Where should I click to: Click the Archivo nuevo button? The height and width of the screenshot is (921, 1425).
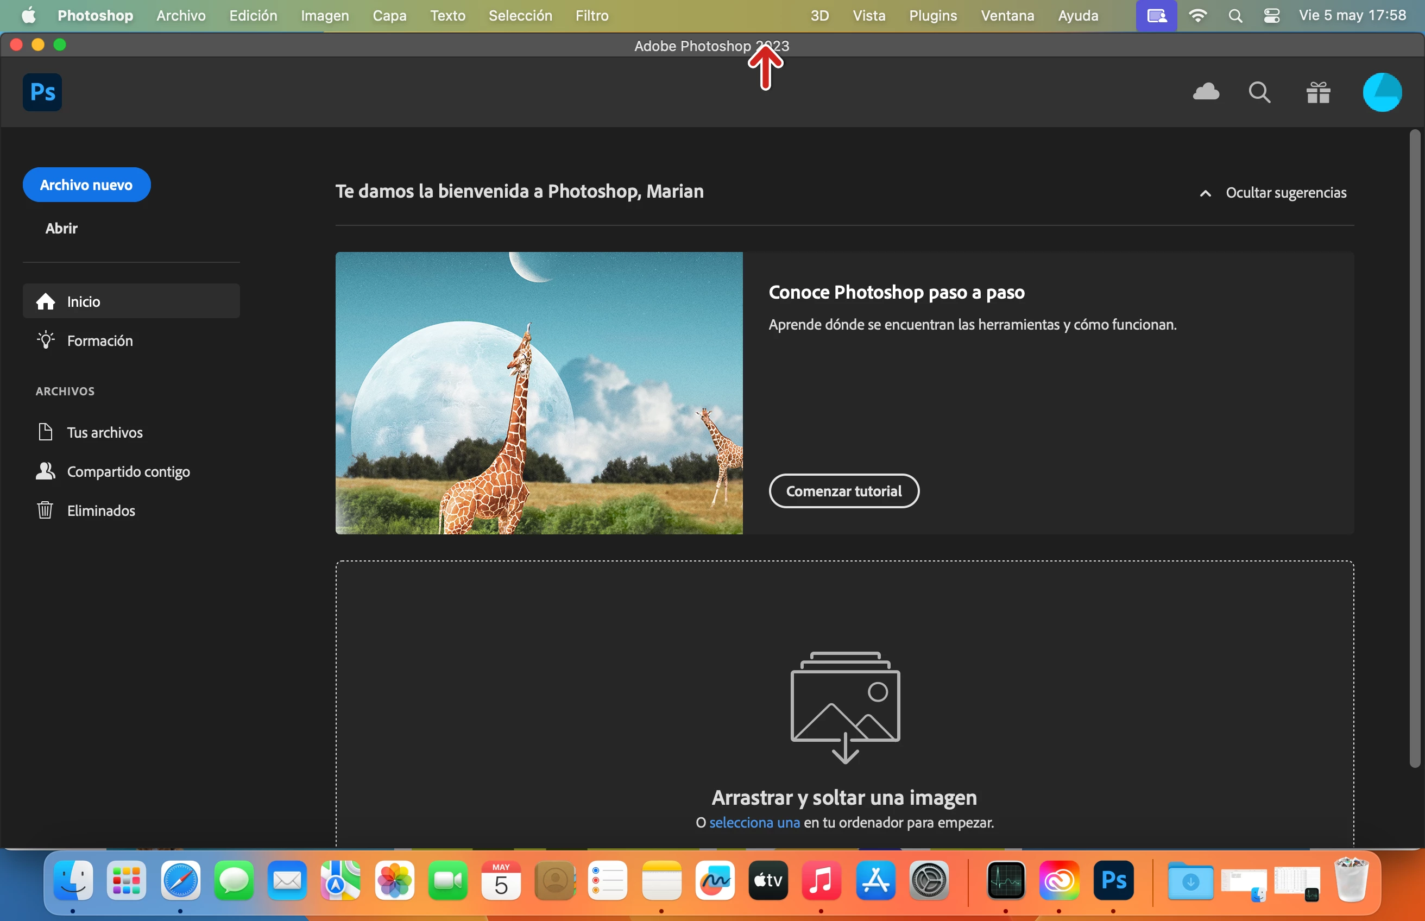tap(86, 185)
